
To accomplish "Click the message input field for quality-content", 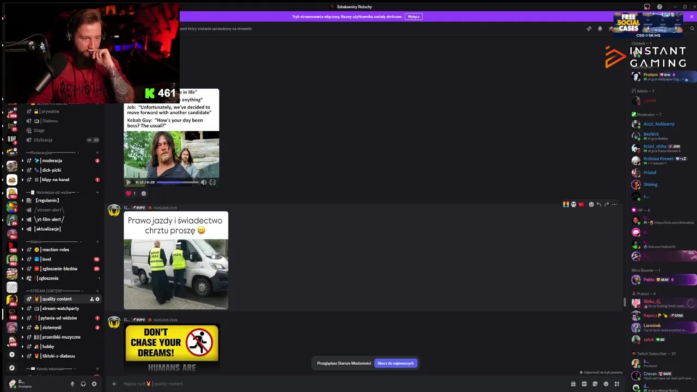I will [x=343, y=384].
